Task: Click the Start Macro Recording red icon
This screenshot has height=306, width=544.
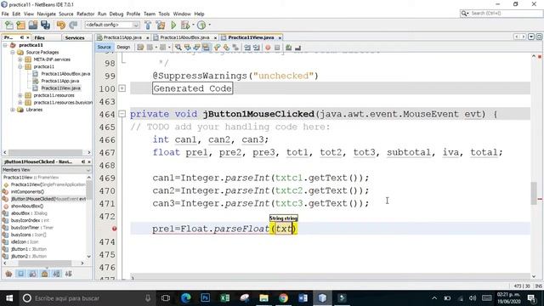Action: point(268,48)
